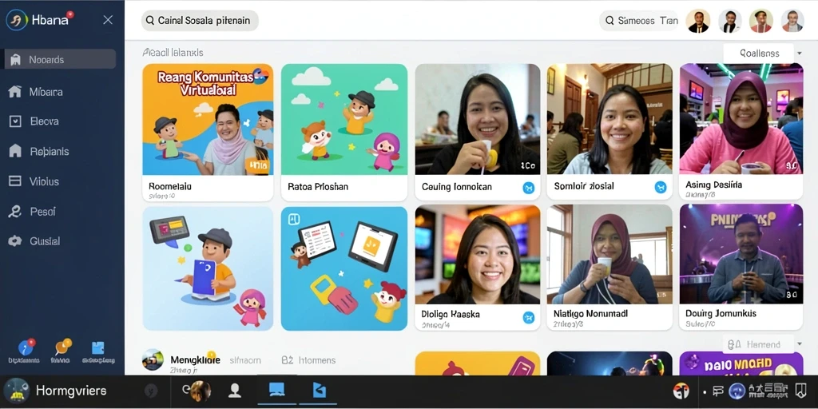Open taskbar photo avatar icon

point(199,391)
